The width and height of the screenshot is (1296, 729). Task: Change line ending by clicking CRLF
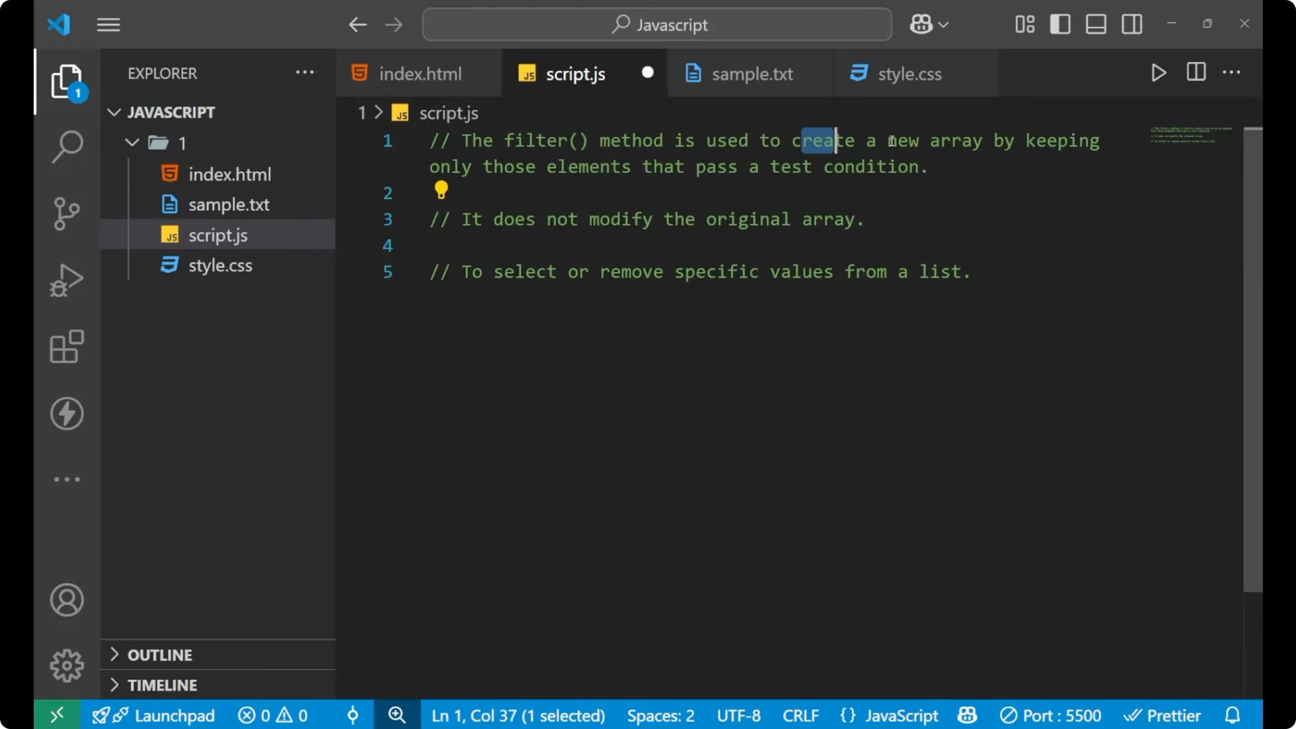[801, 715]
